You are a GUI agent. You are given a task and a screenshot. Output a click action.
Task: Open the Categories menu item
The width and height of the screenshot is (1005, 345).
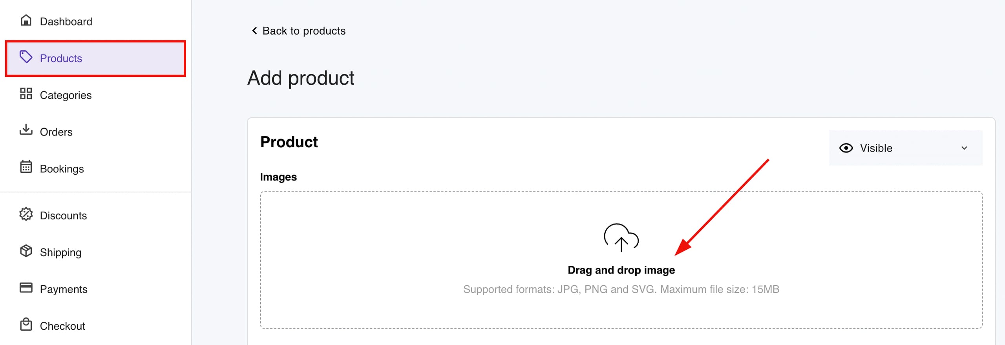tap(66, 95)
